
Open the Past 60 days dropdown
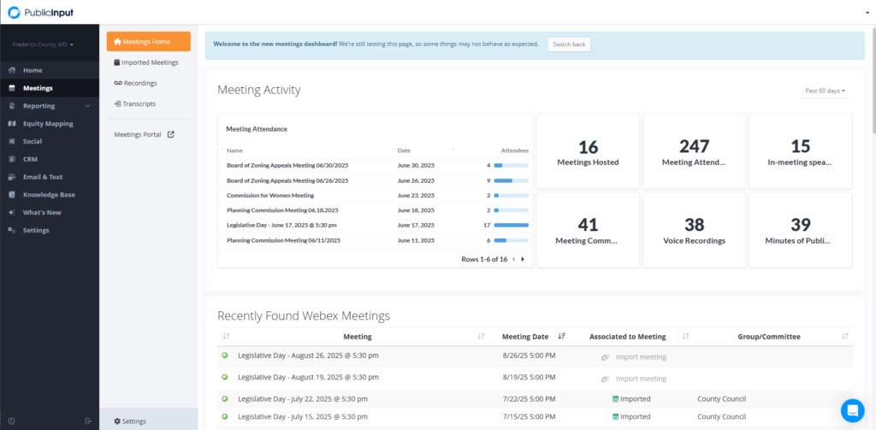(825, 91)
